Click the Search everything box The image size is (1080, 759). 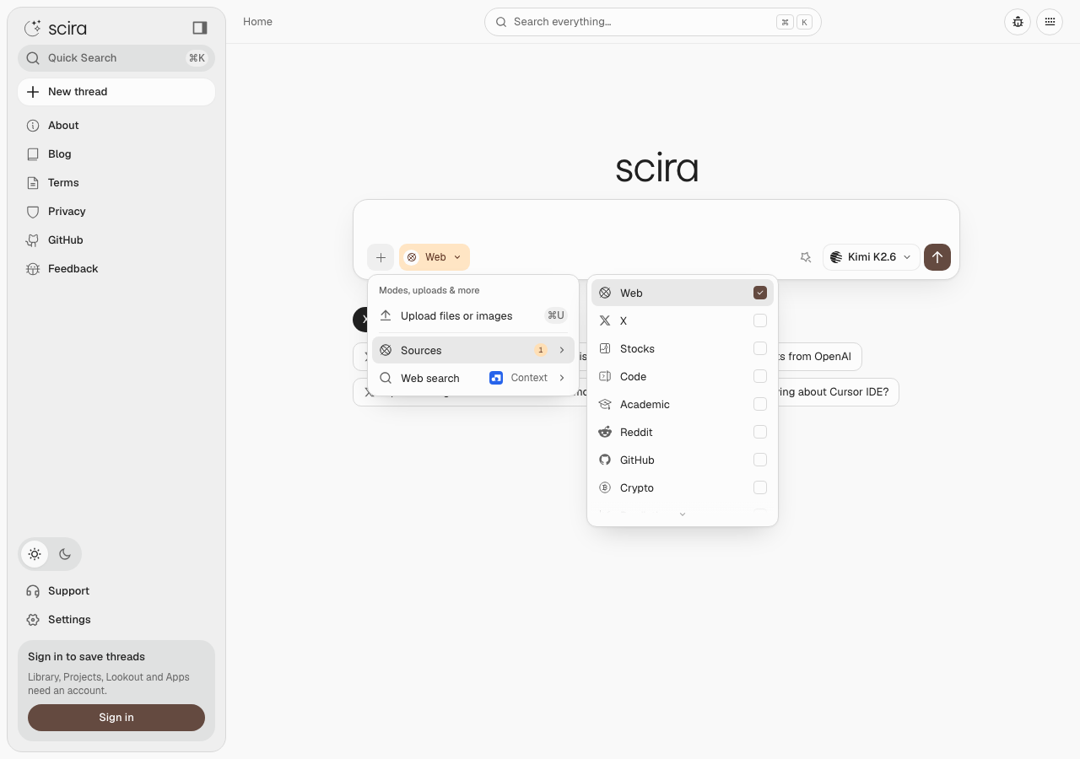coord(653,22)
